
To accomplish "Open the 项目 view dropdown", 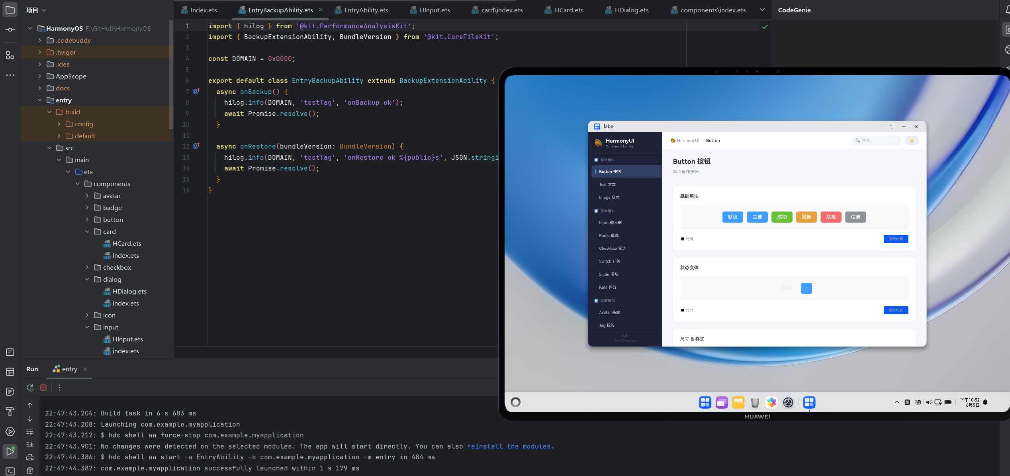I will pyautogui.click(x=36, y=10).
